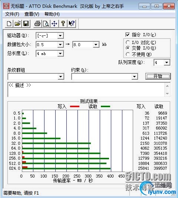This screenshot has height=198, width=178.
Task: Toggle the 指令 I/O checkbox
Action: click(128, 35)
